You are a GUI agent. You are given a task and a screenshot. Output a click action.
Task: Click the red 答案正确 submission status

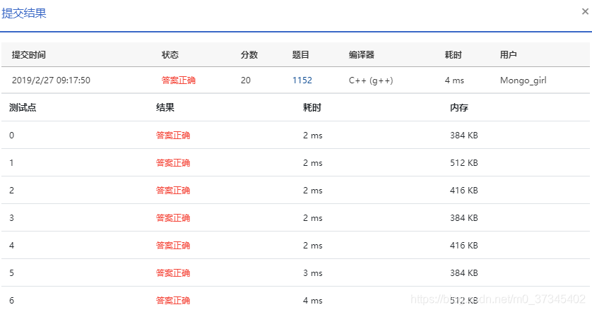[179, 80]
